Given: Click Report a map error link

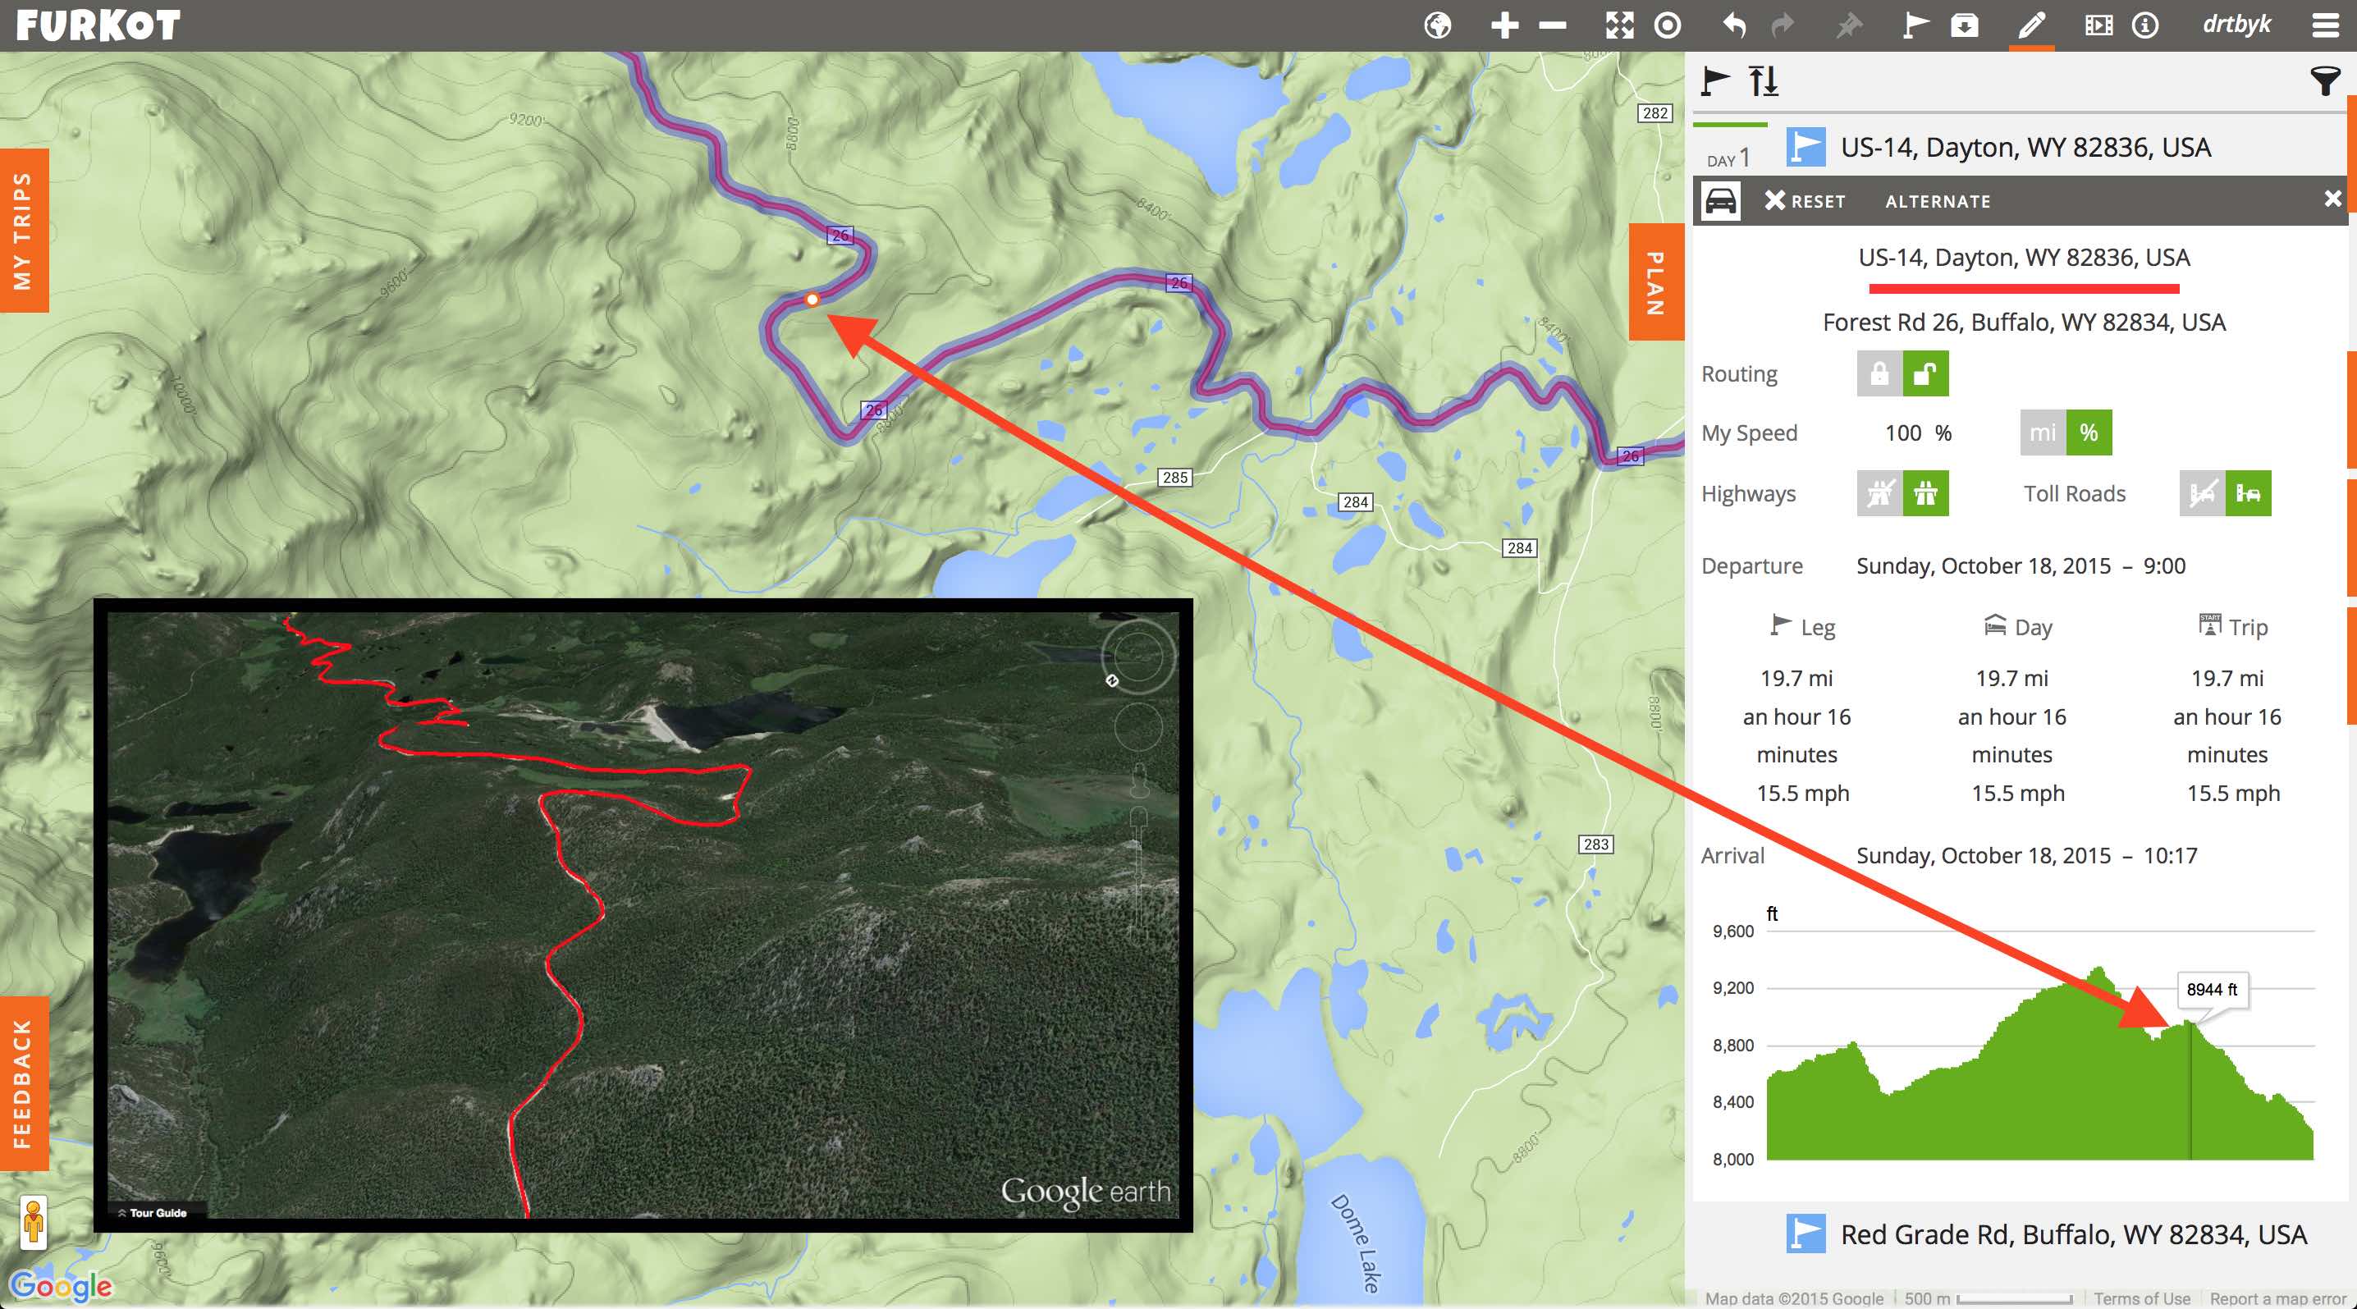Looking at the screenshot, I should click(2277, 1298).
